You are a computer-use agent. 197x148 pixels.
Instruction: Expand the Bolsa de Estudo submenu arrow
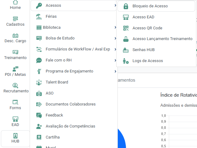115,38
